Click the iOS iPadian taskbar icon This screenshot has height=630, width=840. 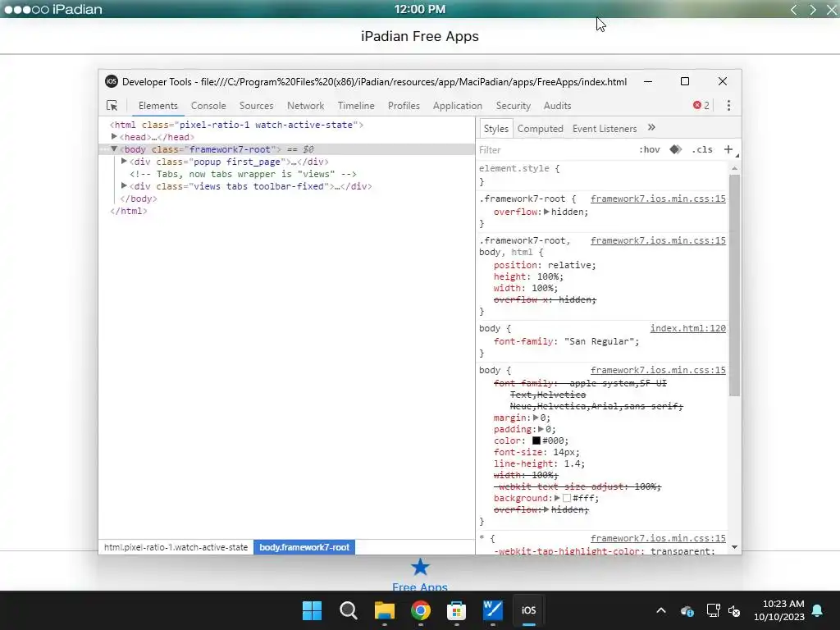(529, 610)
